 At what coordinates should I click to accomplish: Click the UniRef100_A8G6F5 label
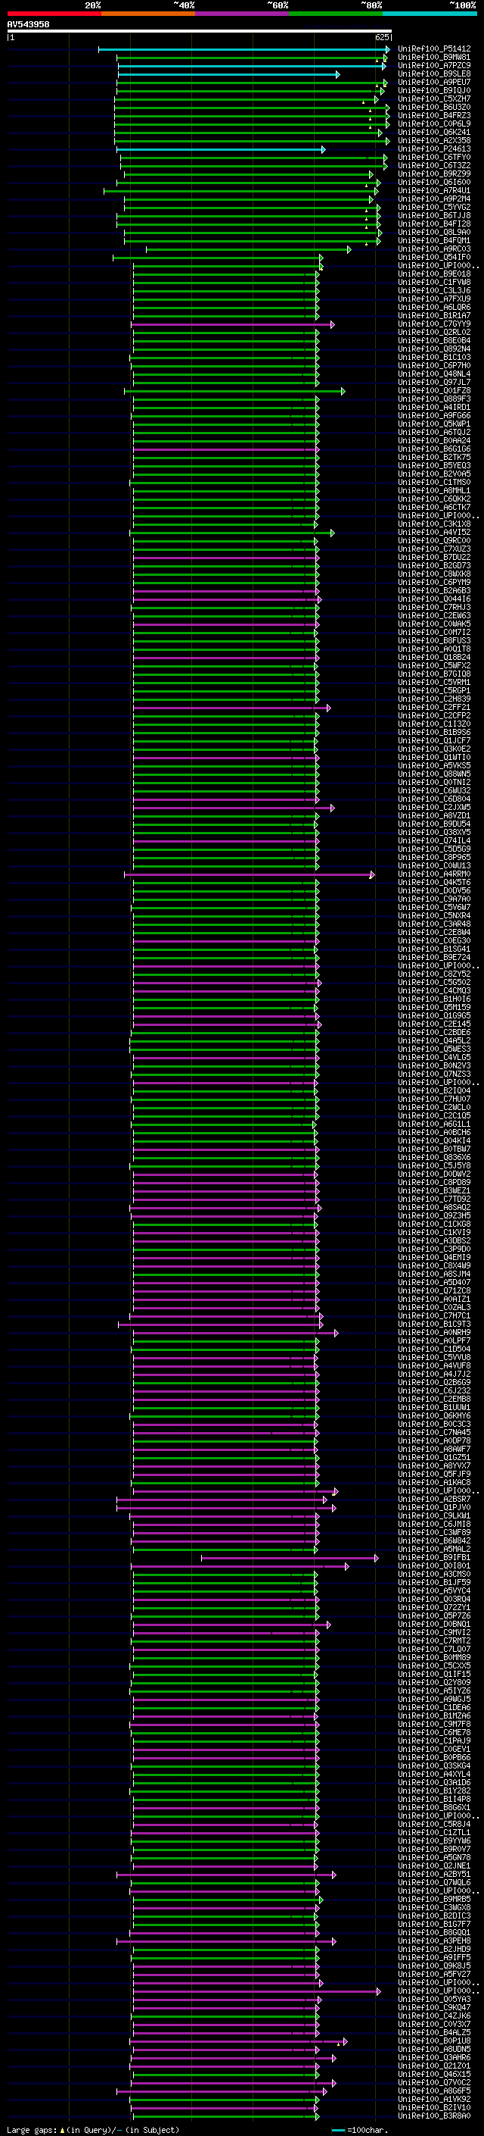[434, 2092]
